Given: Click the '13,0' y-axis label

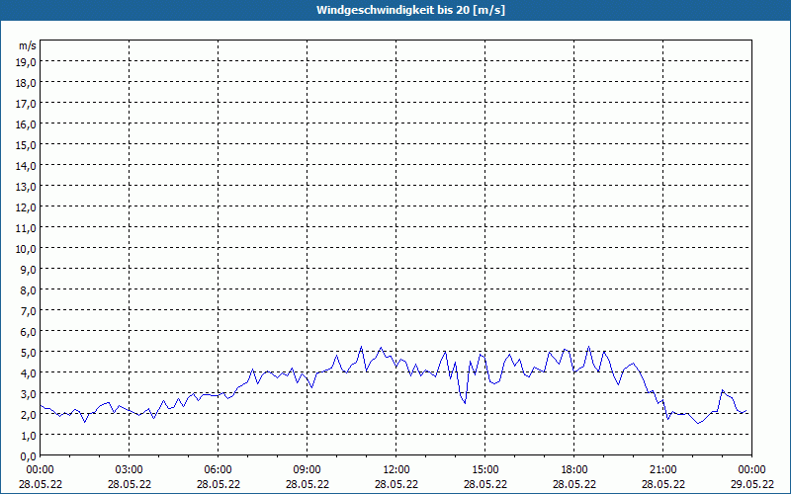Looking at the screenshot, I should click(x=27, y=187).
